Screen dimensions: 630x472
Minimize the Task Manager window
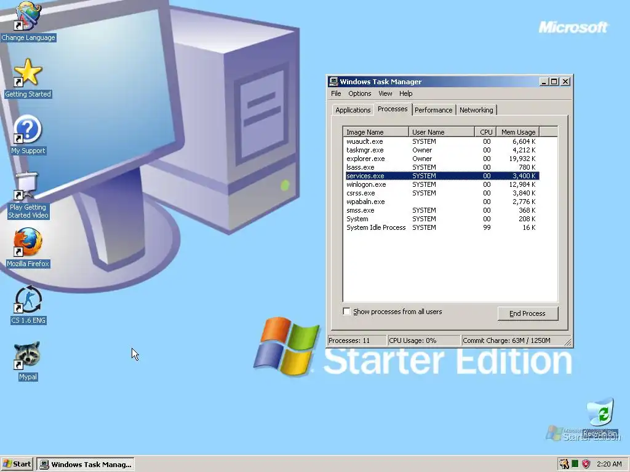pos(544,82)
